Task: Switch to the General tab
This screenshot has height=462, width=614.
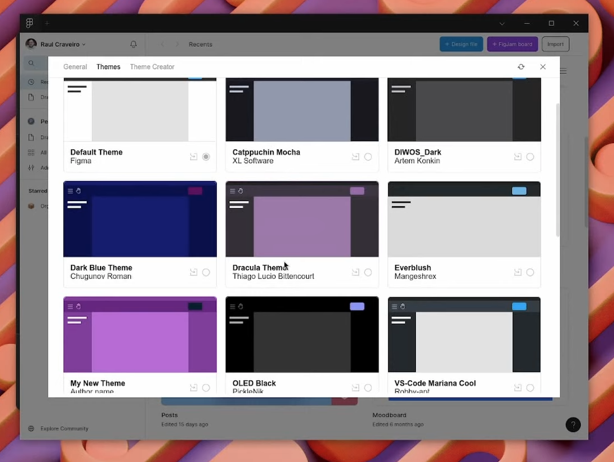Action: [x=75, y=66]
